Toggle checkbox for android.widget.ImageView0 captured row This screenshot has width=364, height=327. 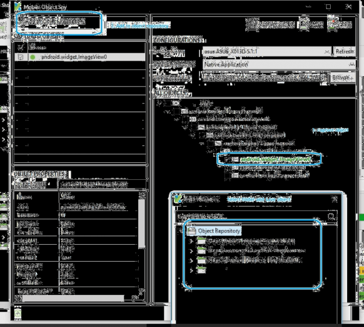click(20, 57)
